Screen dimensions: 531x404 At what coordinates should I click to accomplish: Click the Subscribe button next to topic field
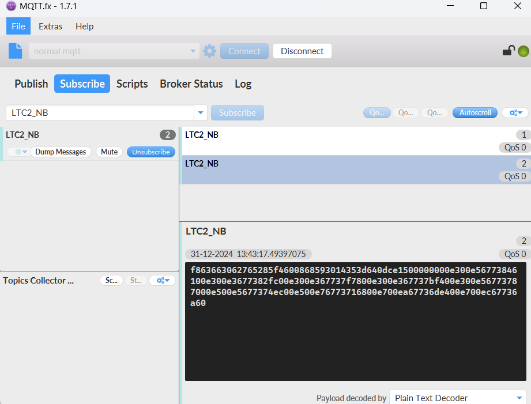point(238,113)
